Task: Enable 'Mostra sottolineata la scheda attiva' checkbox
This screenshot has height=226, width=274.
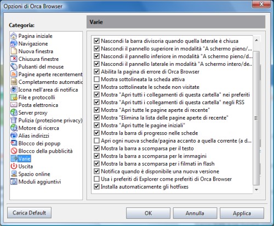Action: coord(96,79)
